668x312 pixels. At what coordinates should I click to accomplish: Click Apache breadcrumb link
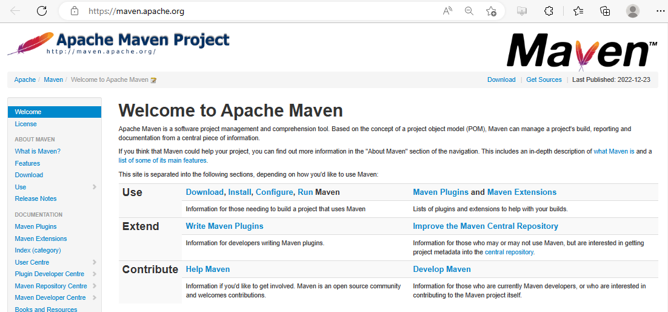(x=25, y=80)
